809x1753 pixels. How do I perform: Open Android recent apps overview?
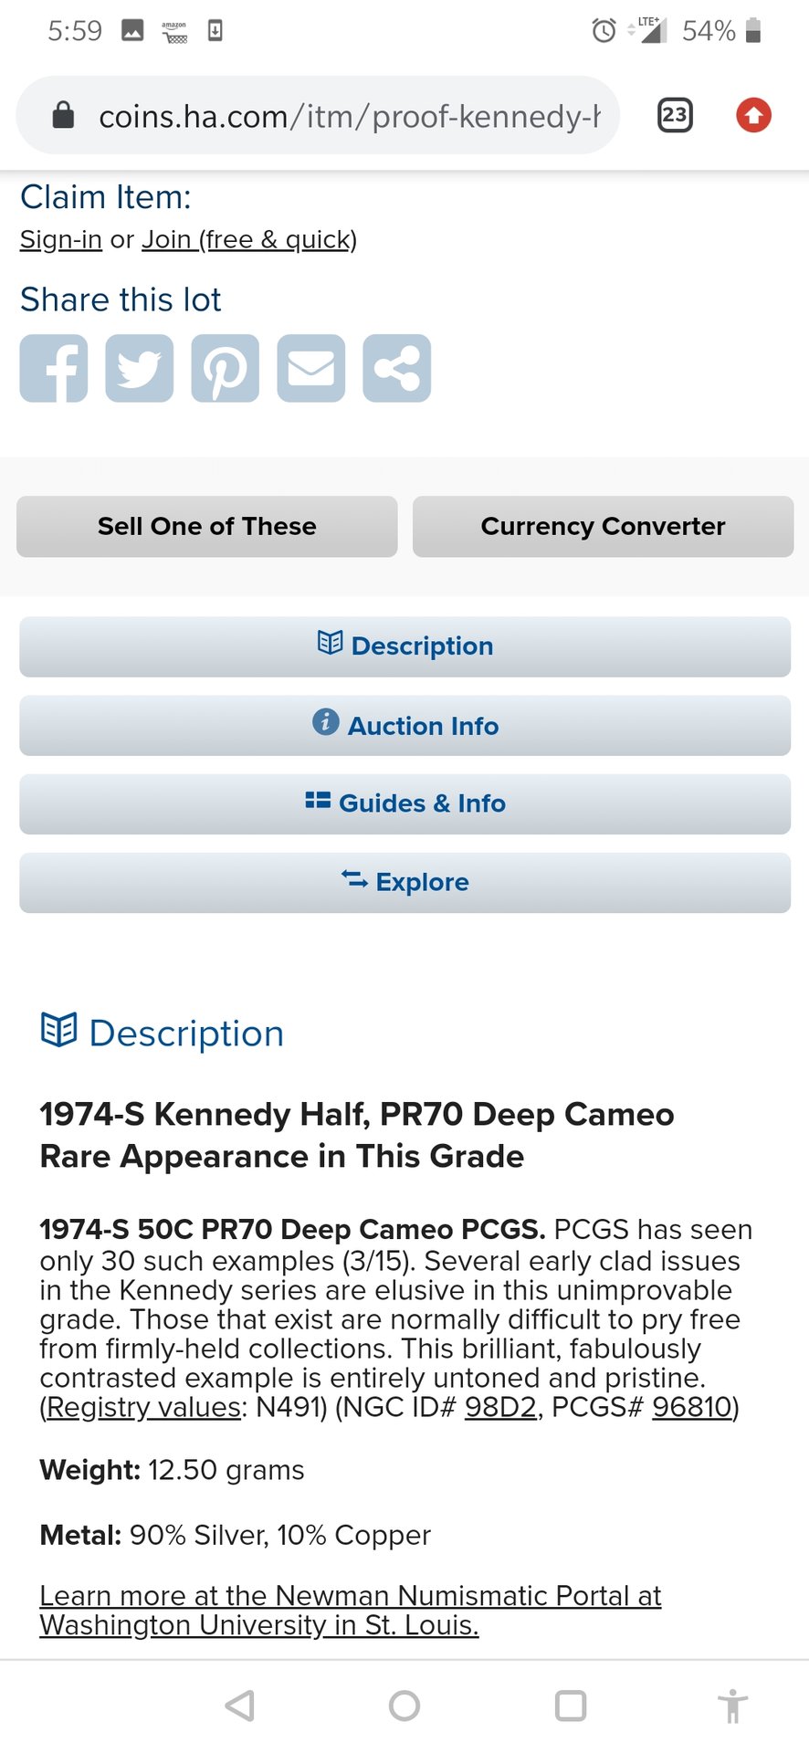570,1705
